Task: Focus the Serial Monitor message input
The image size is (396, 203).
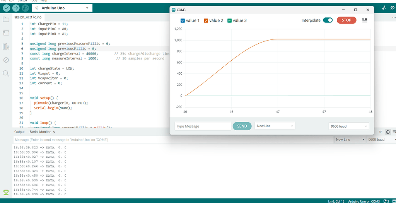Action: point(173,140)
